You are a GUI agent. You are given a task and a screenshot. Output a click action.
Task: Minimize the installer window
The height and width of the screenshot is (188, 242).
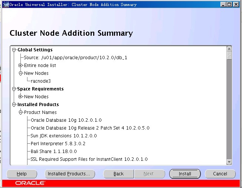click(x=223, y=4)
